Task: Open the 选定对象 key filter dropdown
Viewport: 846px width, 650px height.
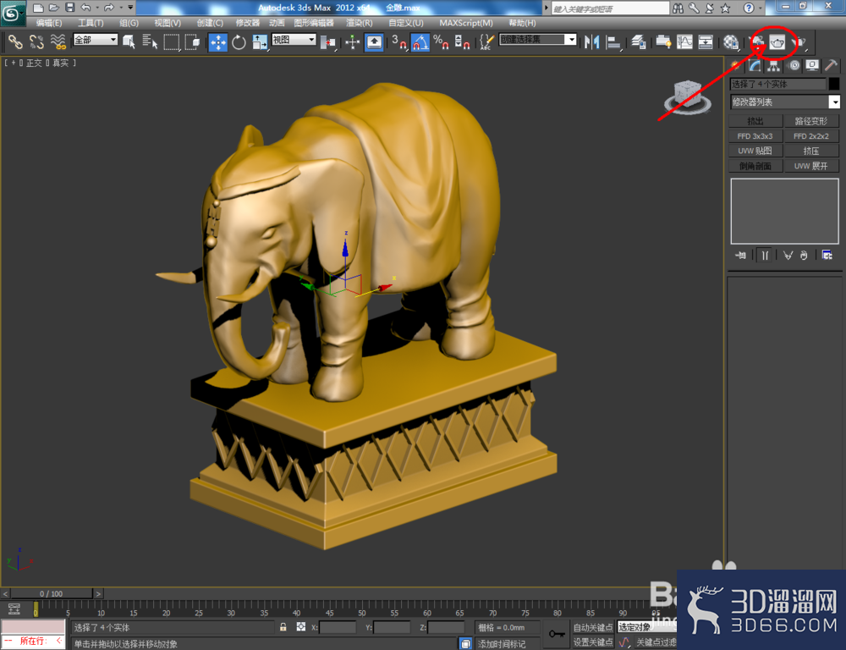Action: (647, 627)
